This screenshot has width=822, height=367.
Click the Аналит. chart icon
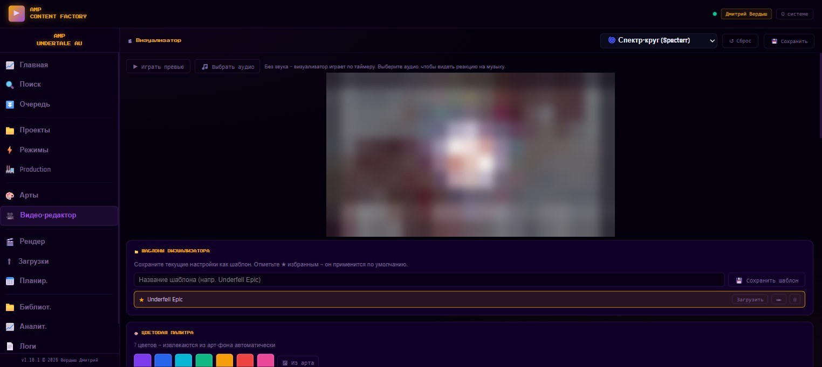[10, 327]
